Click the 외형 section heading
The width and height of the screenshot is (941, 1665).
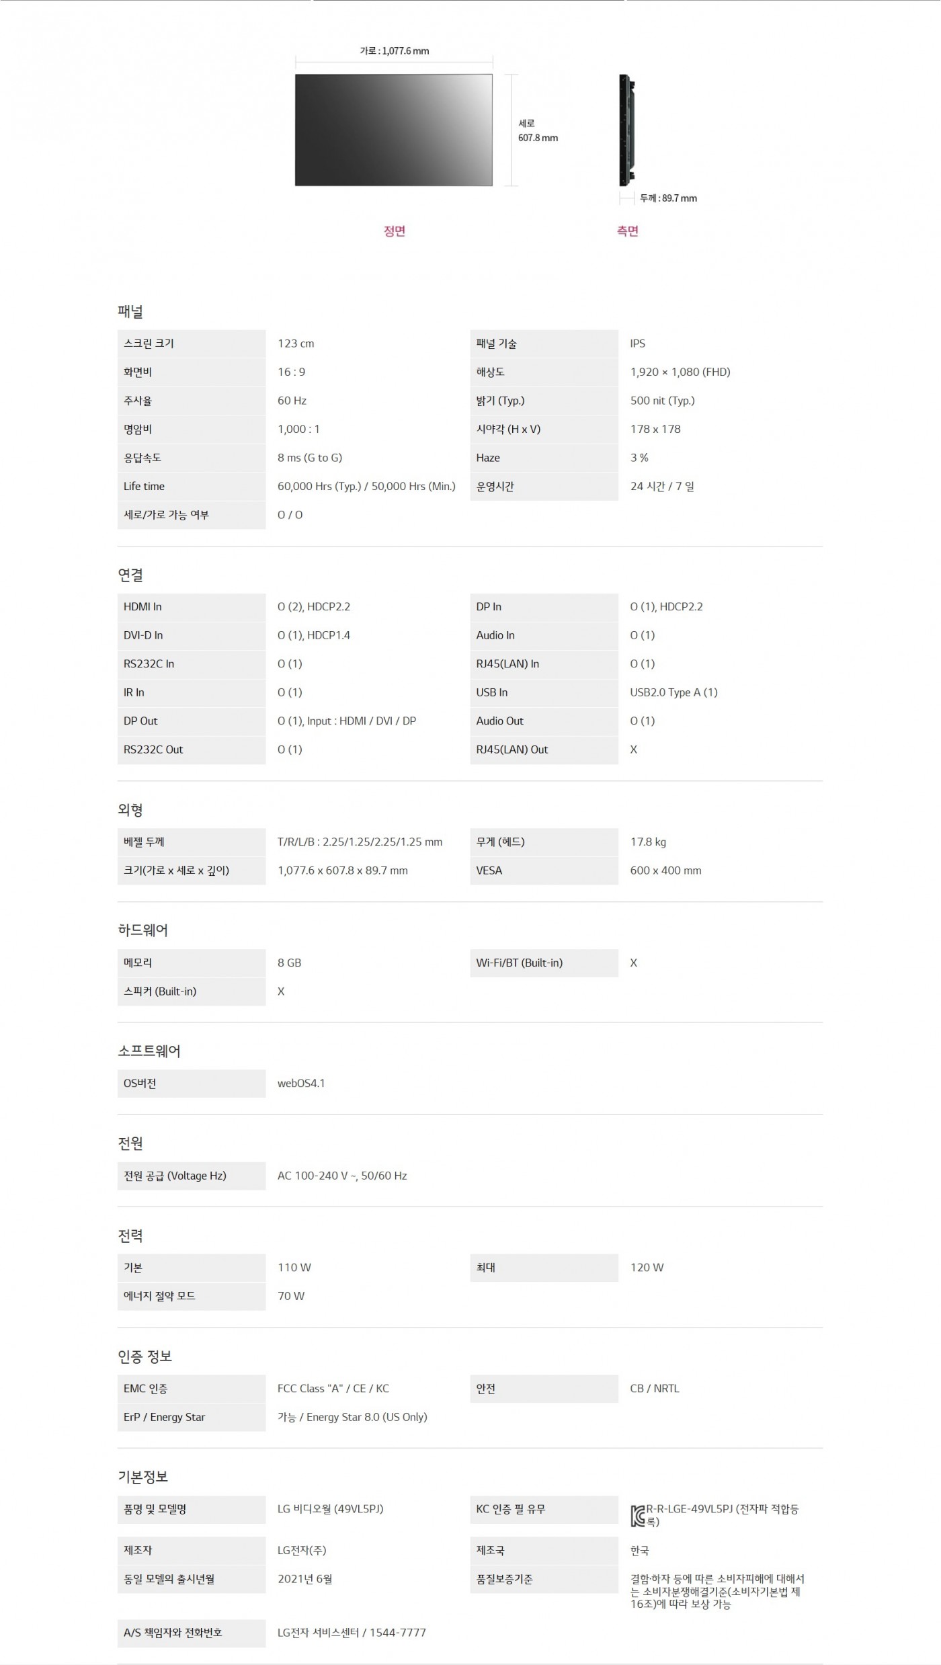(x=130, y=810)
